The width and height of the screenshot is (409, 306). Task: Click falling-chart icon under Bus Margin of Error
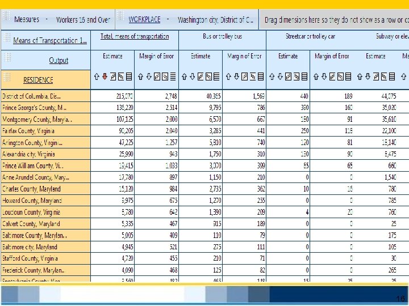253,76
